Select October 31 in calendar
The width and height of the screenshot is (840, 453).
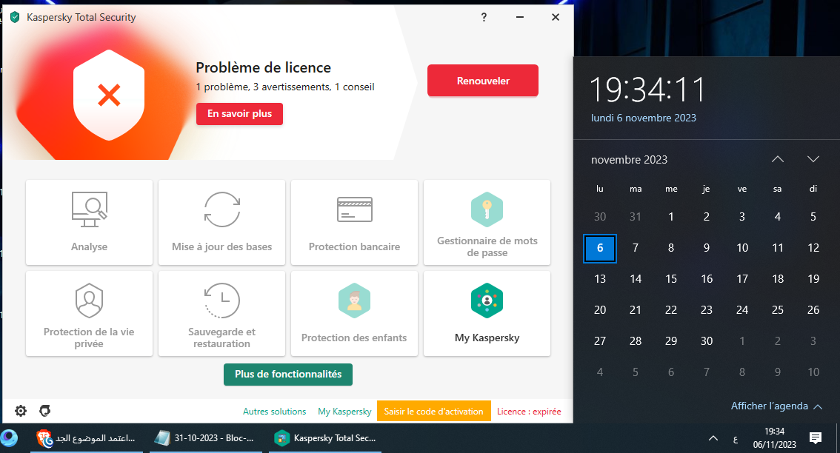pos(636,217)
